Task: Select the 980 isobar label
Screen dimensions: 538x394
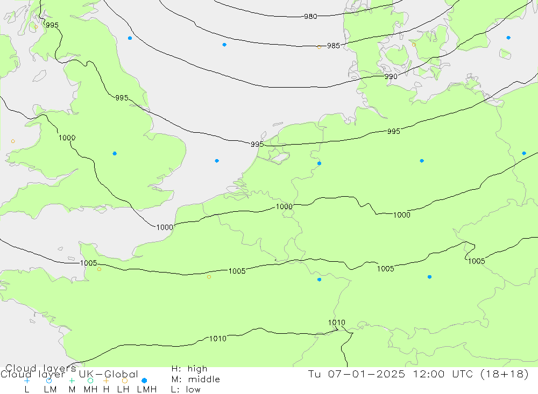Action: (310, 16)
